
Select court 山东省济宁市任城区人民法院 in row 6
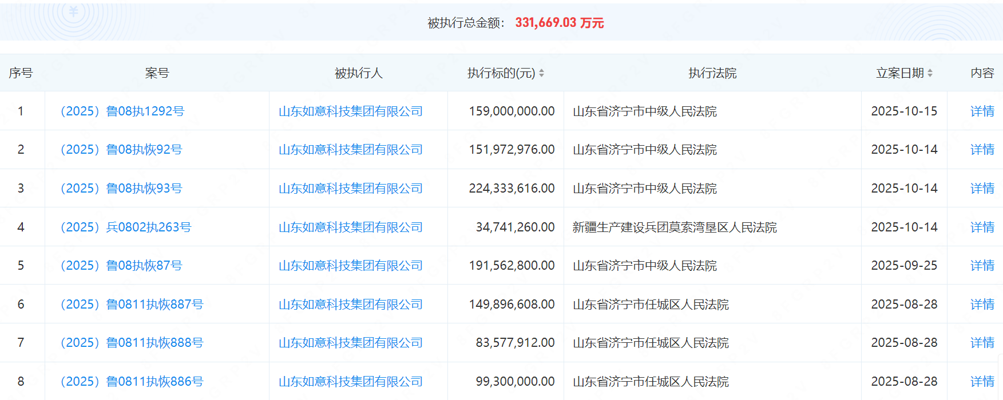click(651, 304)
